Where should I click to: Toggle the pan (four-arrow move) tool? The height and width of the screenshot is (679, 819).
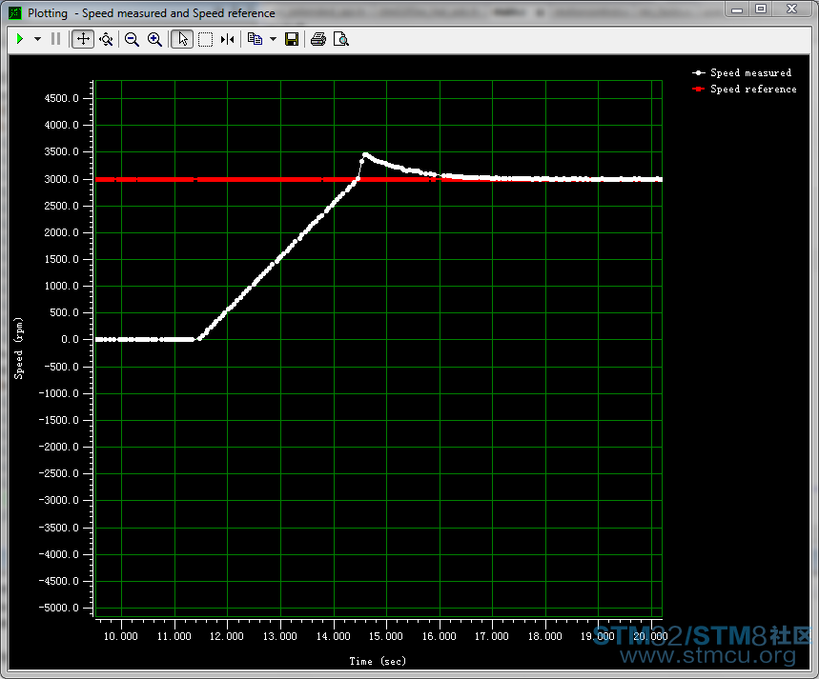[83, 39]
